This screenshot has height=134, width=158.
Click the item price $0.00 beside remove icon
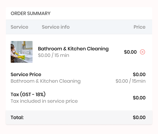coord(130,52)
